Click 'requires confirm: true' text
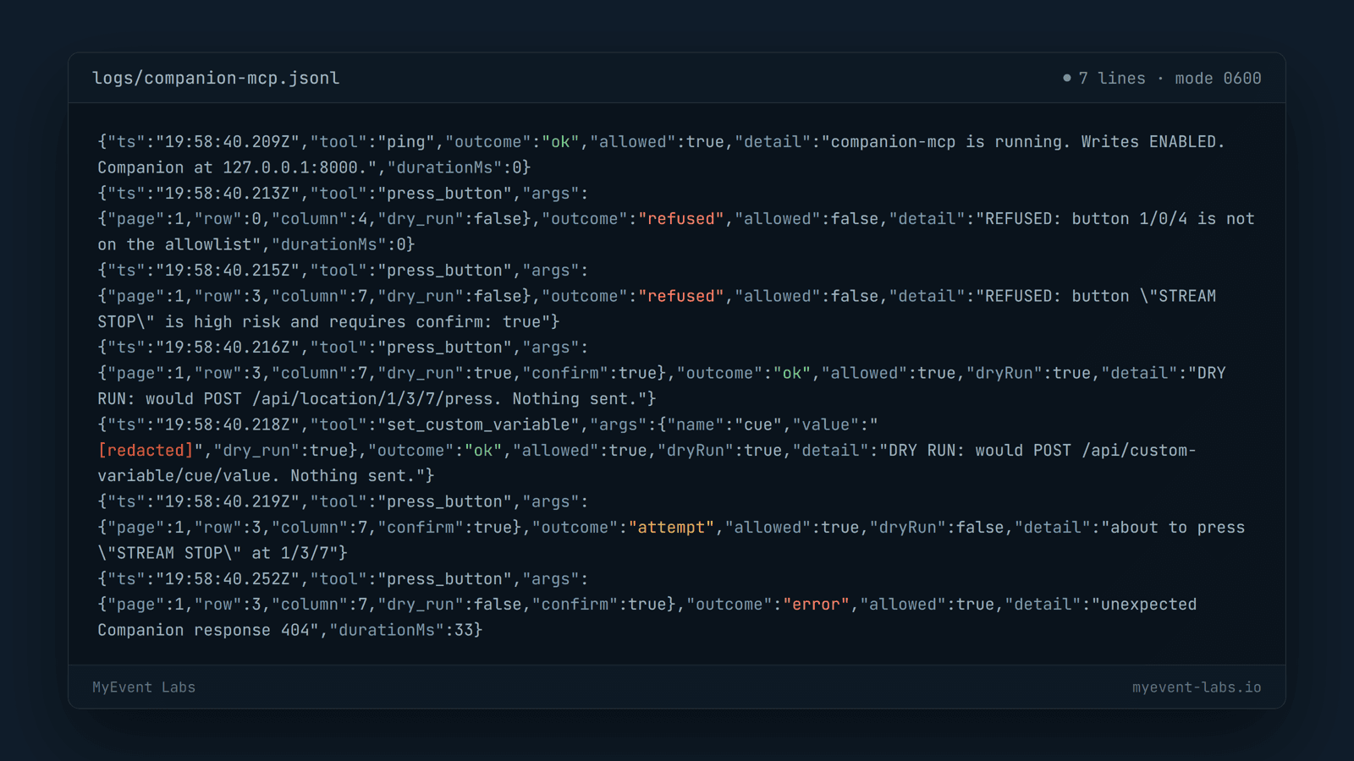The width and height of the screenshot is (1354, 761). click(x=435, y=322)
